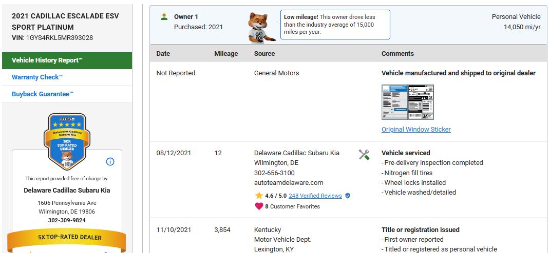Click the VIN number text
Viewport: 549px width, 253px height.
59,38
